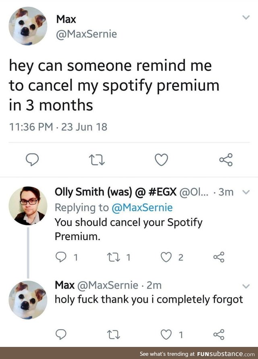
Task: Share Olly Smith's reply
Action: tap(219, 257)
